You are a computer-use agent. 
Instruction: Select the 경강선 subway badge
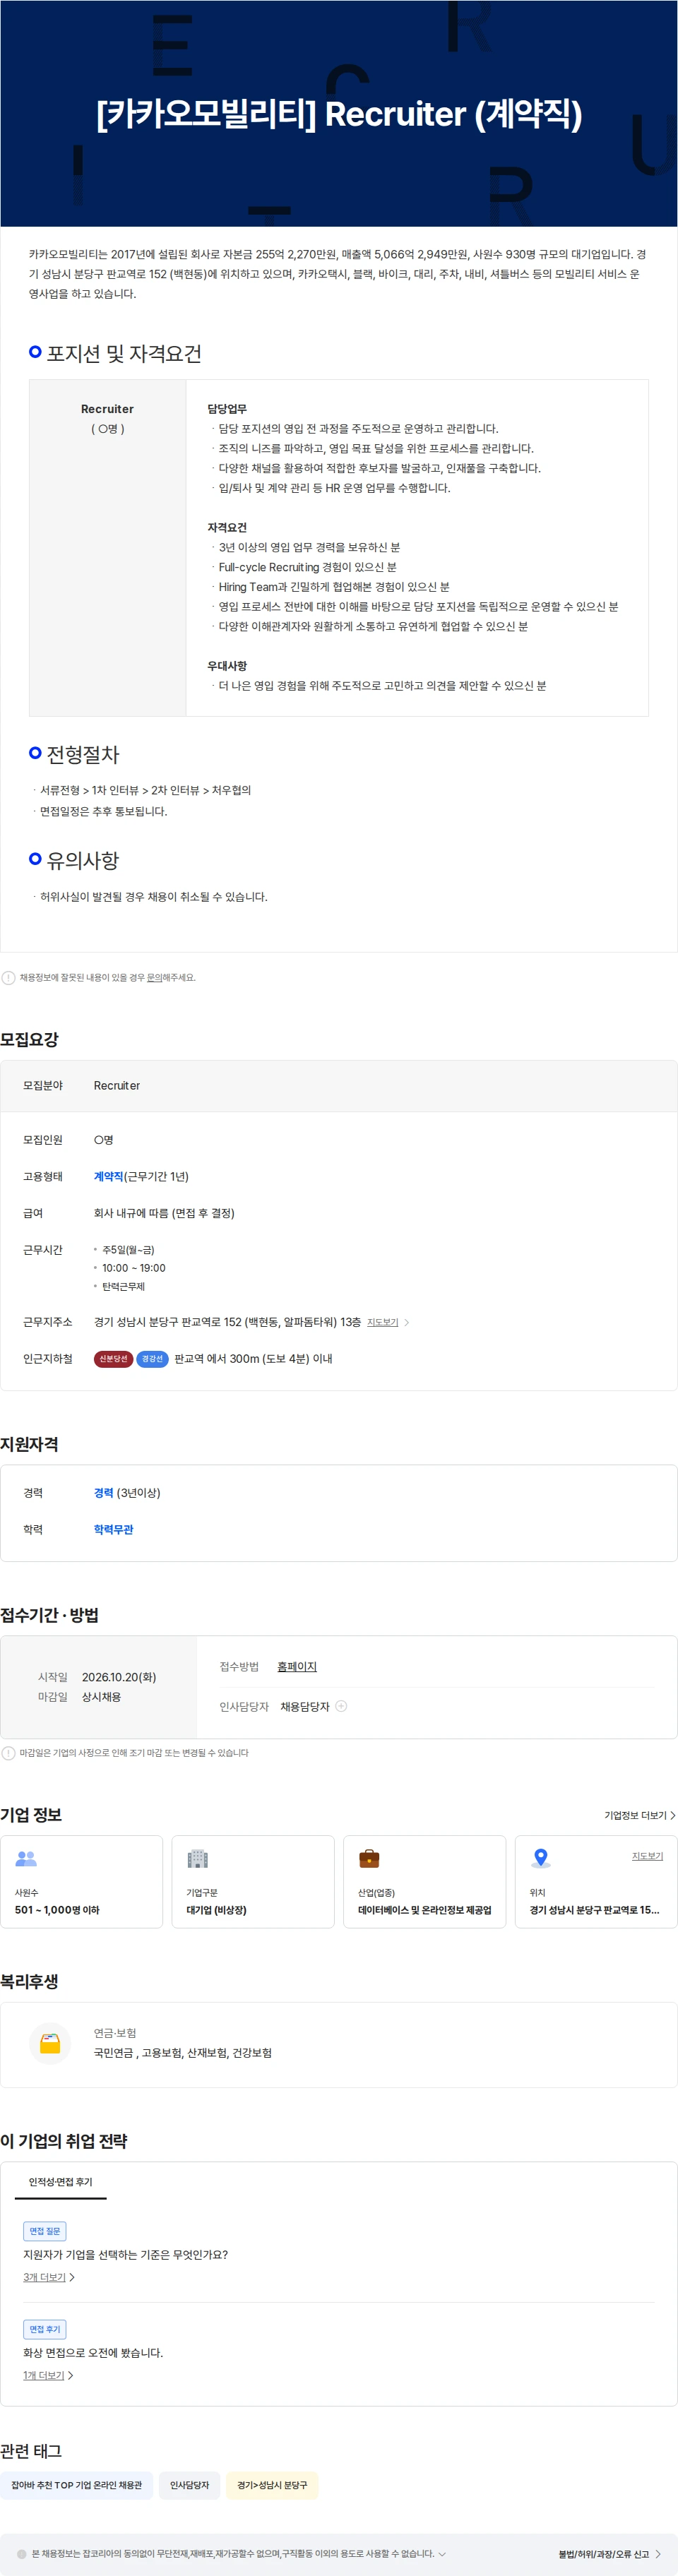click(x=152, y=1358)
